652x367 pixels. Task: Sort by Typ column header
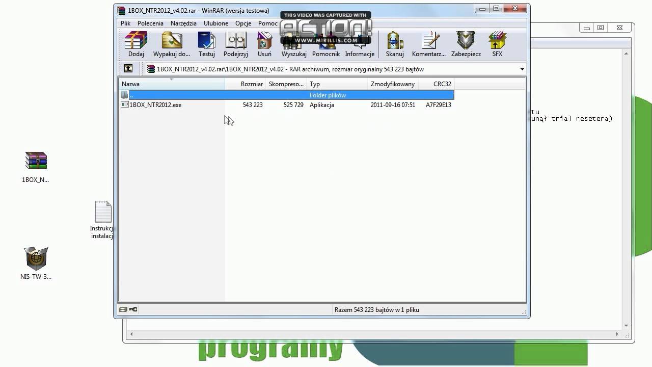pyautogui.click(x=337, y=84)
